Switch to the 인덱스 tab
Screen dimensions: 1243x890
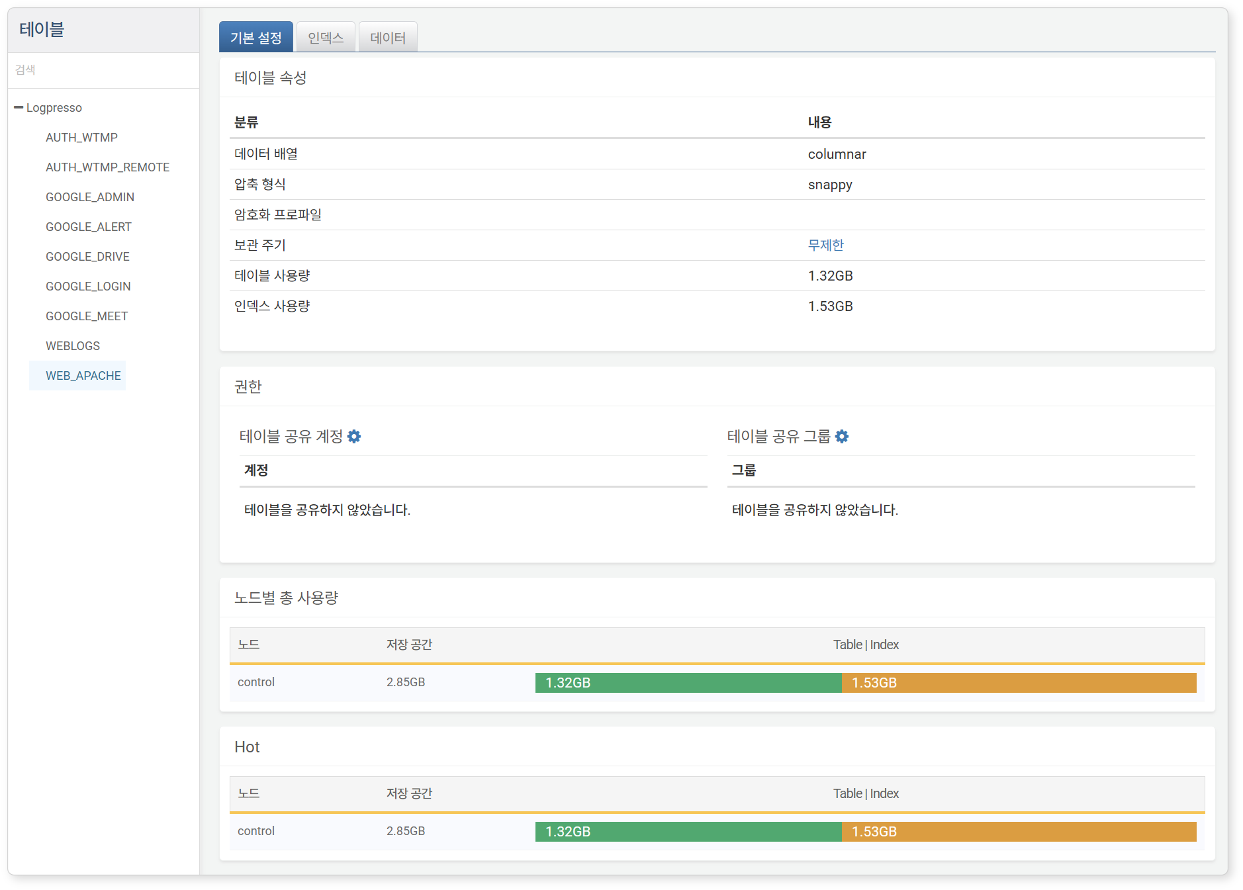pos(326,38)
